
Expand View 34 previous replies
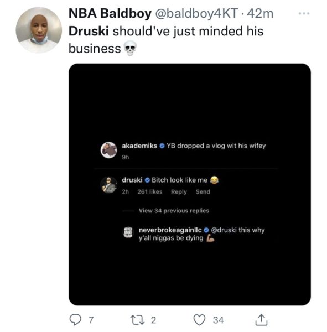[174, 211]
